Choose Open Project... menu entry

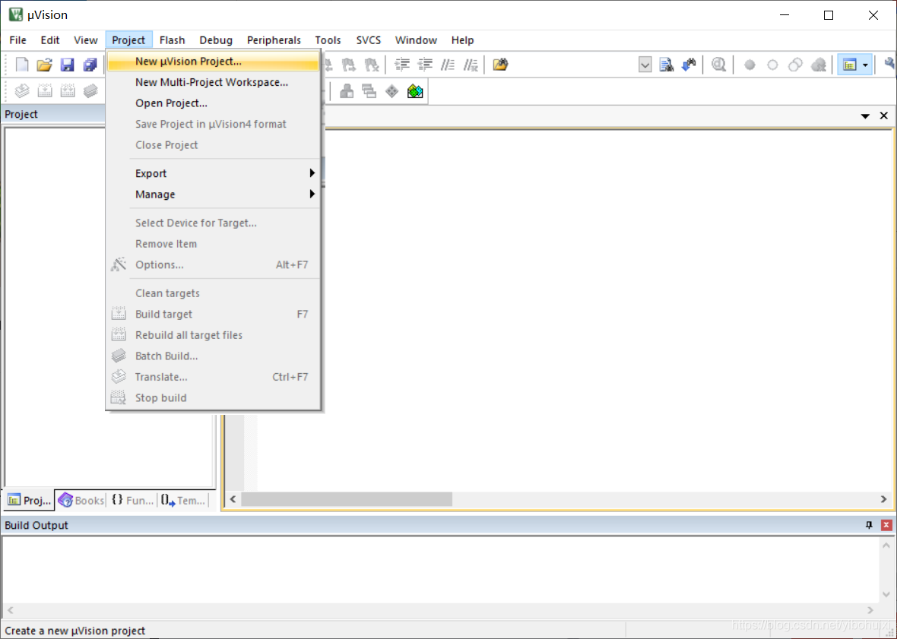click(213, 103)
